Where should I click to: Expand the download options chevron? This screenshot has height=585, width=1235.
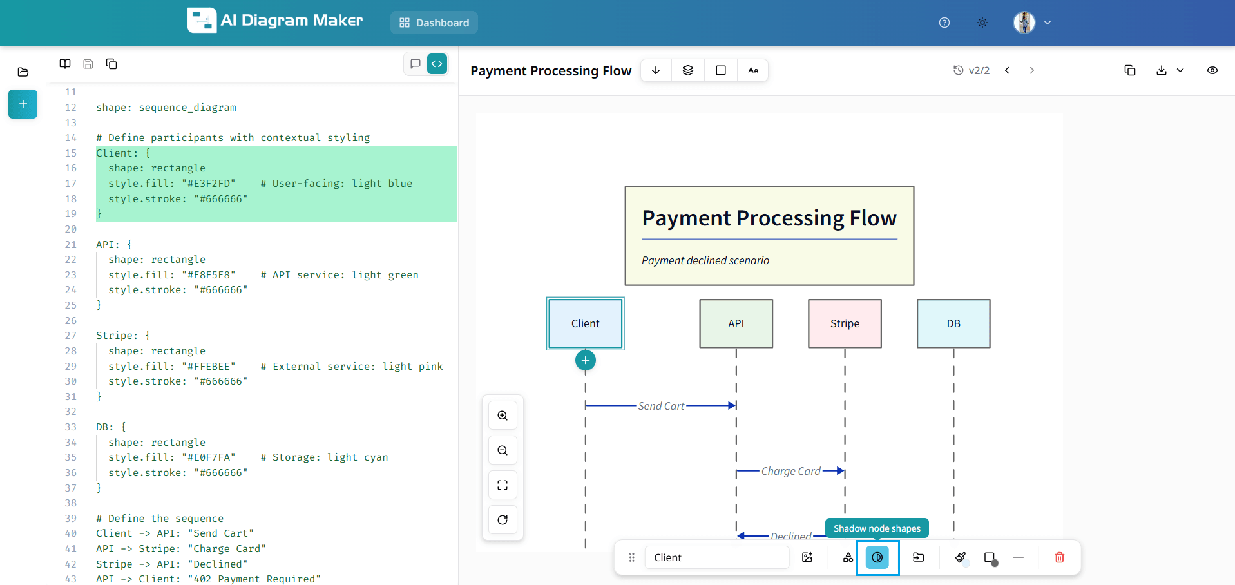tap(1180, 70)
